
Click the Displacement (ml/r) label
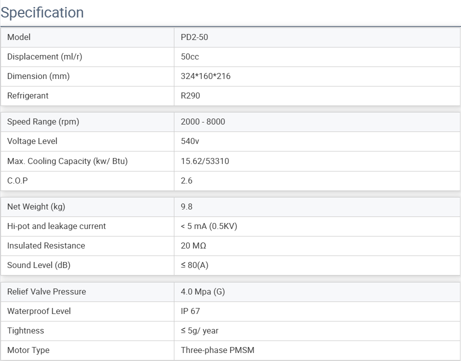coord(45,56)
